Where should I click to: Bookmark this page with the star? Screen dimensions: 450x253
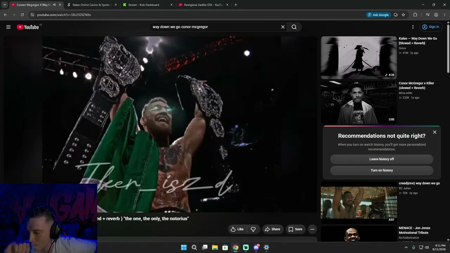[403, 15]
